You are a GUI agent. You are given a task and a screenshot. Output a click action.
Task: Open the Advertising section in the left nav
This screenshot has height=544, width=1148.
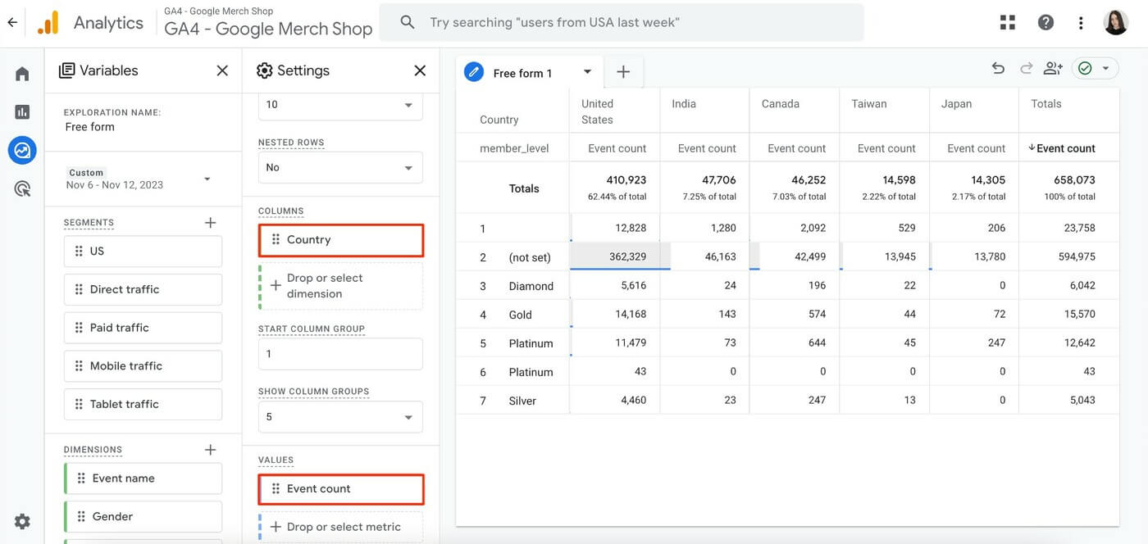click(x=21, y=188)
